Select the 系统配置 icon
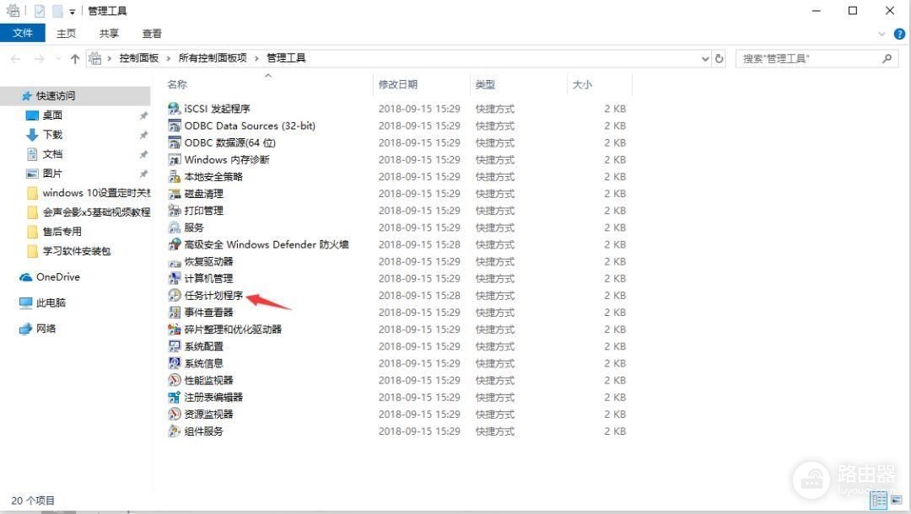 (175, 346)
